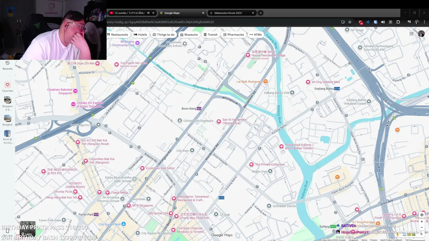The width and height of the screenshot is (429, 241).
Task: Select the Holiday Inn Express hotel pin
Action: 73,104
